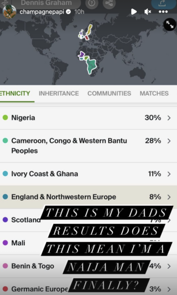Click the green Nigeria color dot
The image size is (177, 295).
tap(5, 117)
